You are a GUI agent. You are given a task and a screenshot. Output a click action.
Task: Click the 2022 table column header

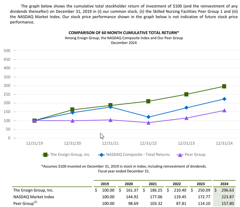coord(177,184)
